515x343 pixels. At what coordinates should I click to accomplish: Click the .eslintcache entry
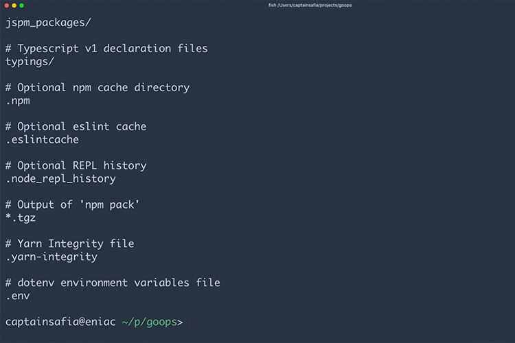[x=42, y=140]
